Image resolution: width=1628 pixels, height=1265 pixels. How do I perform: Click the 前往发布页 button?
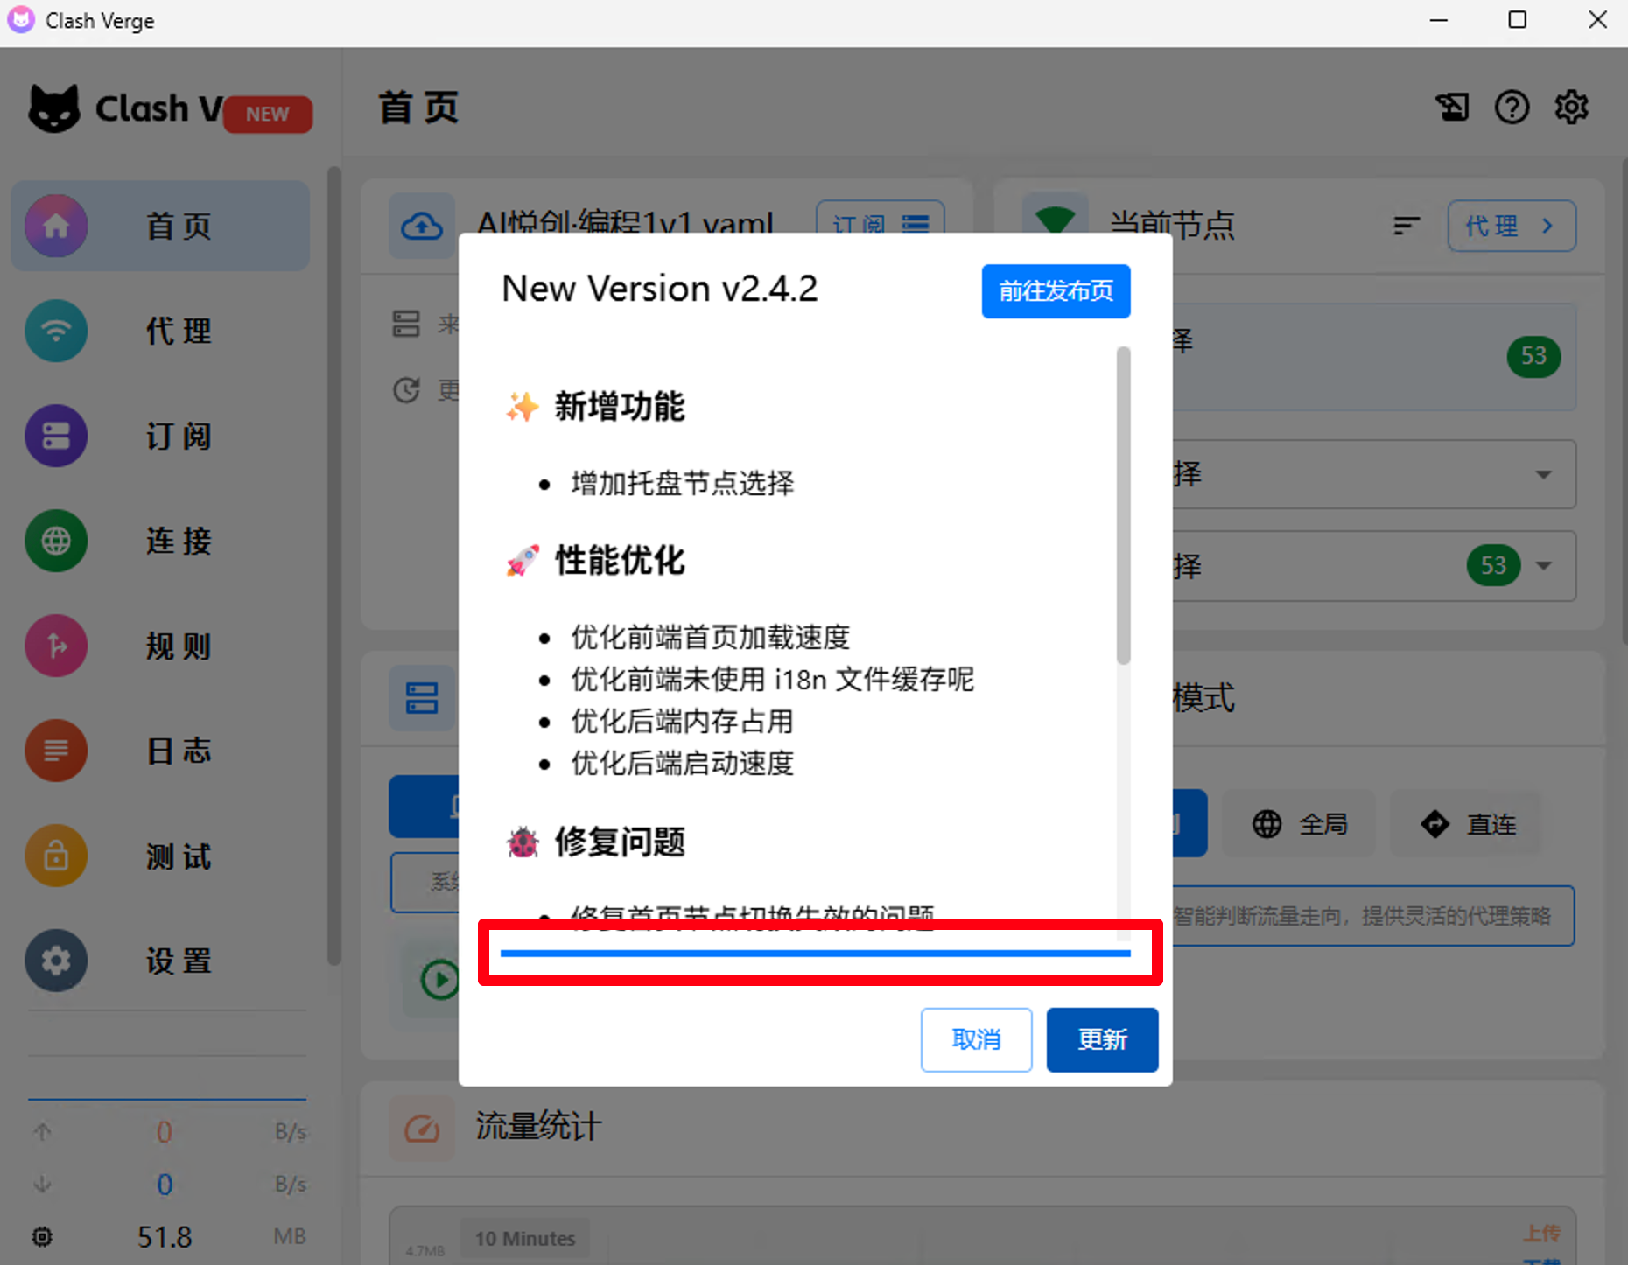pyautogui.click(x=1056, y=291)
